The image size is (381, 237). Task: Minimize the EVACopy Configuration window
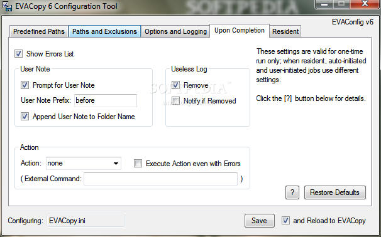tap(324, 4)
